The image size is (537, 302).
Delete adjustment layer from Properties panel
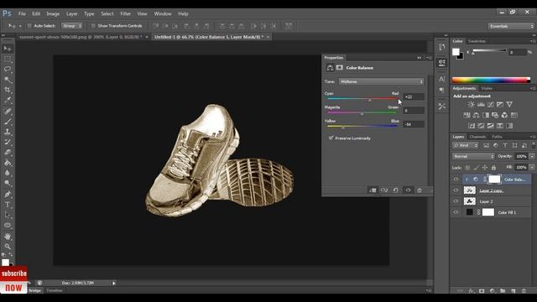pos(420,190)
